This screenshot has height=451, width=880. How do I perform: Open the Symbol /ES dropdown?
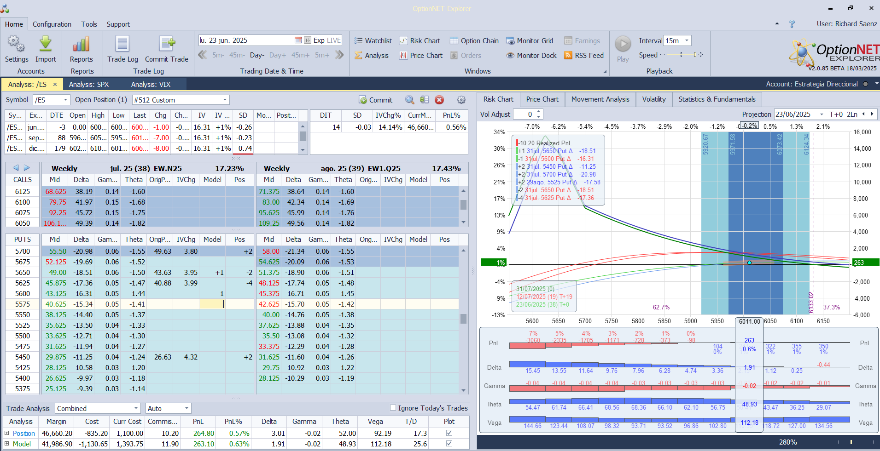click(65, 100)
